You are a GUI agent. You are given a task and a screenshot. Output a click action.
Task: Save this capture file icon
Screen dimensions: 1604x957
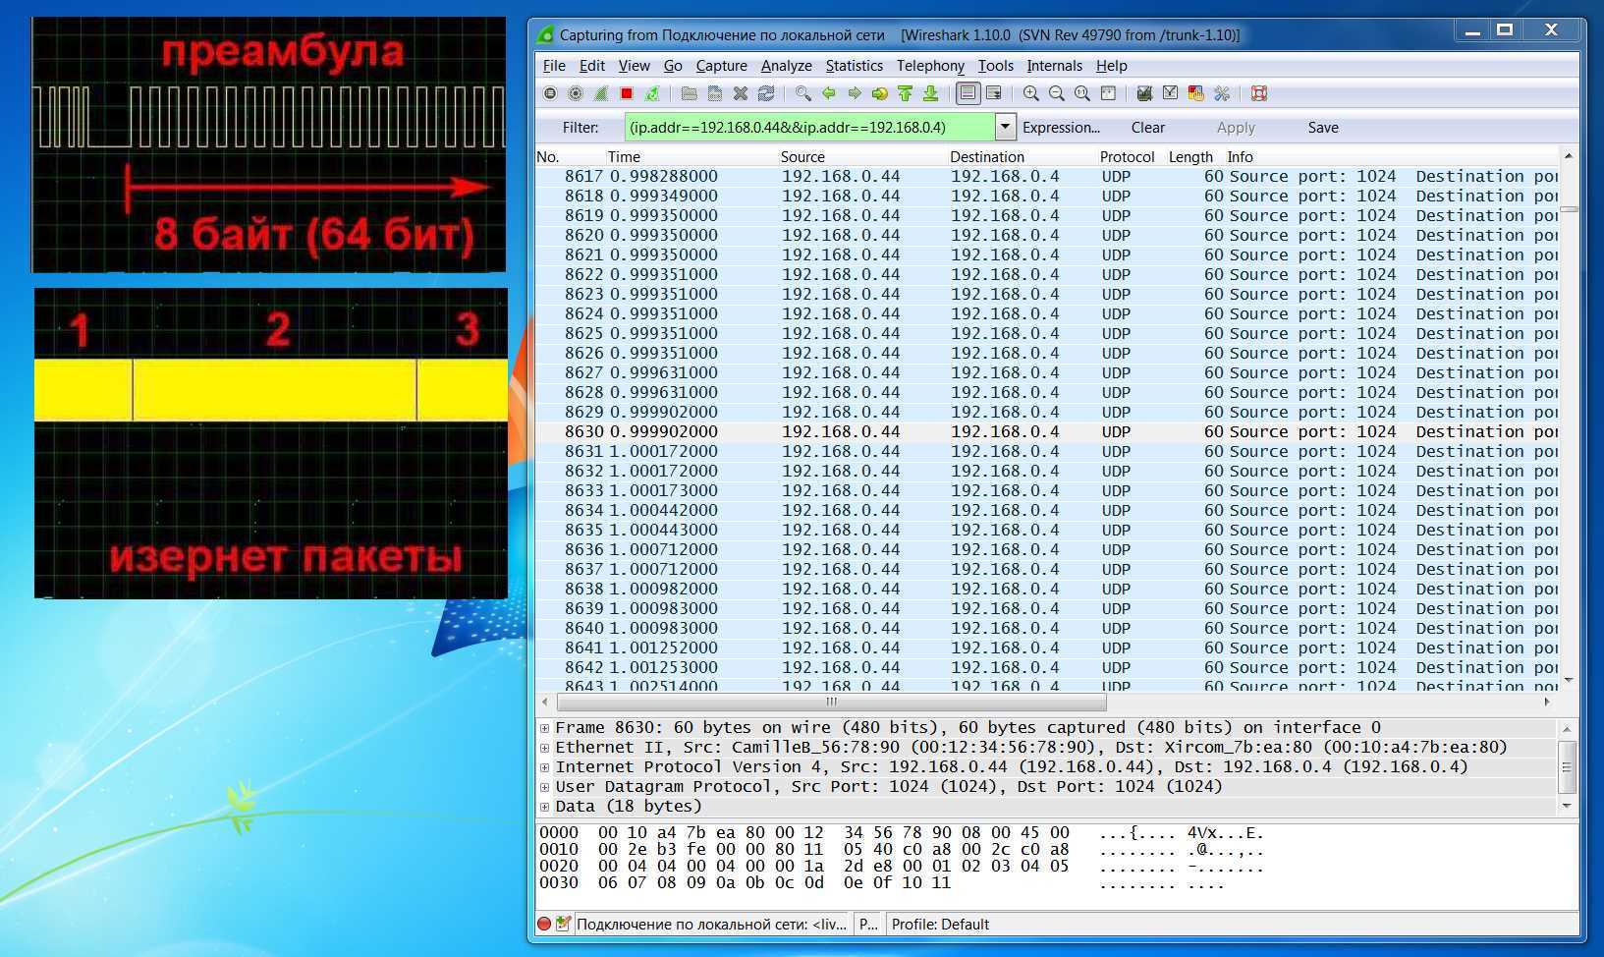coord(715,93)
